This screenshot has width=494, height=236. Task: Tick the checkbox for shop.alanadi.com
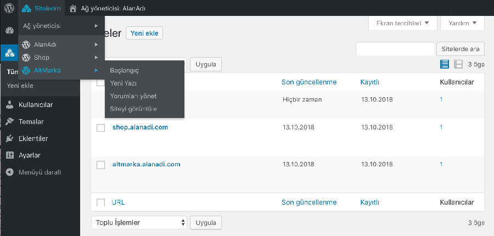tap(100, 128)
